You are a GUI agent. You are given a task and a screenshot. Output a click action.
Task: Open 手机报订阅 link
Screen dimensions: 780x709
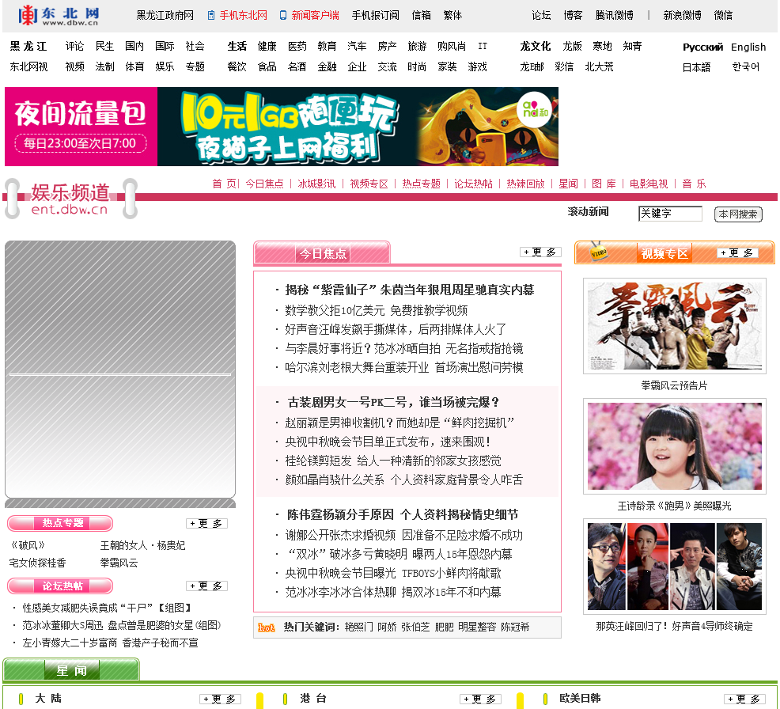pos(376,15)
